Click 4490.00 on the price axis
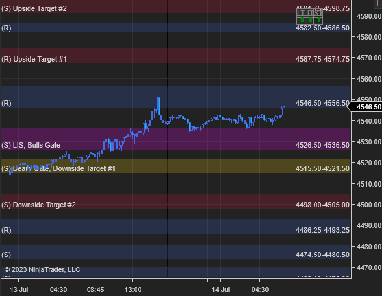The height and width of the screenshot is (296, 382). pos(369,225)
